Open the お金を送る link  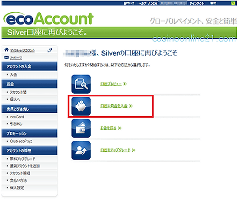[108, 128]
